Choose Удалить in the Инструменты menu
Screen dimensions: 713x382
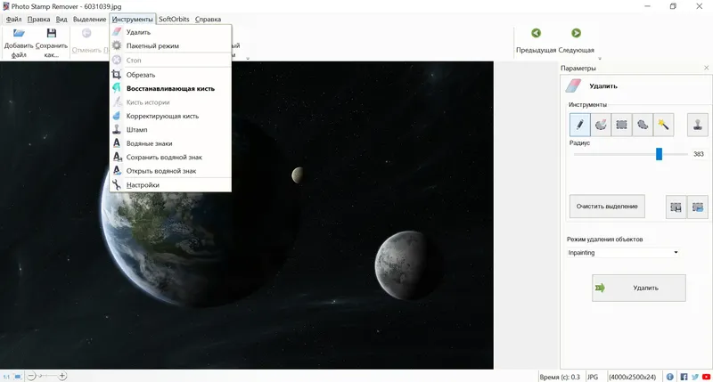click(x=170, y=32)
